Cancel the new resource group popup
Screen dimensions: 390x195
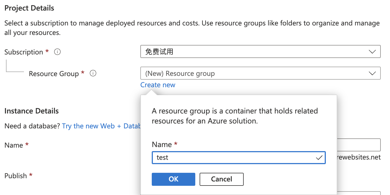coord(221,179)
